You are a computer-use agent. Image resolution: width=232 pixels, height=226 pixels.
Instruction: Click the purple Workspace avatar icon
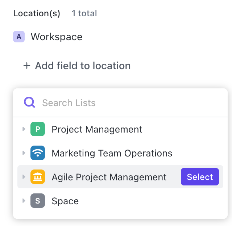click(18, 37)
